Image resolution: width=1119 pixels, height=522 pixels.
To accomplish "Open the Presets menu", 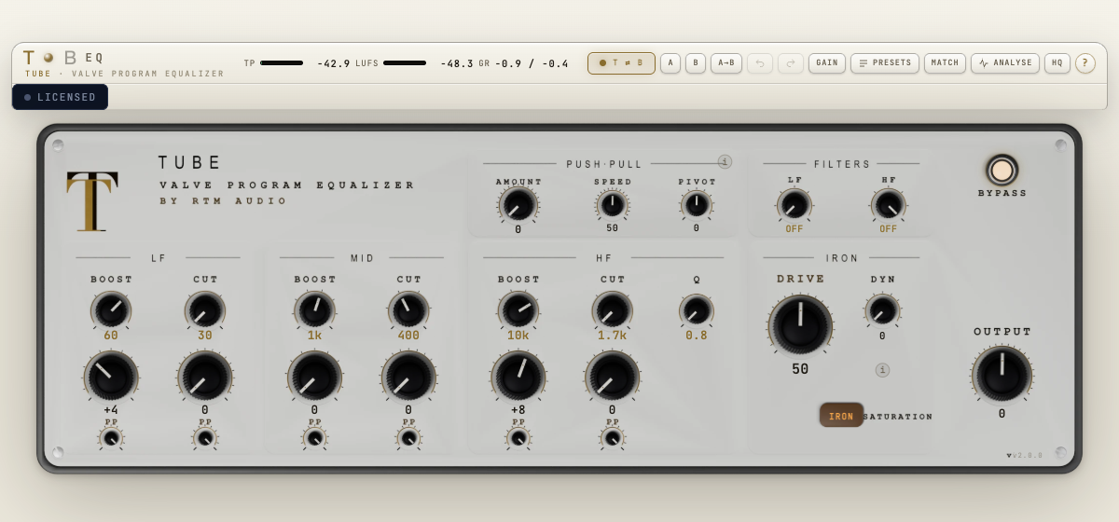I will point(885,63).
